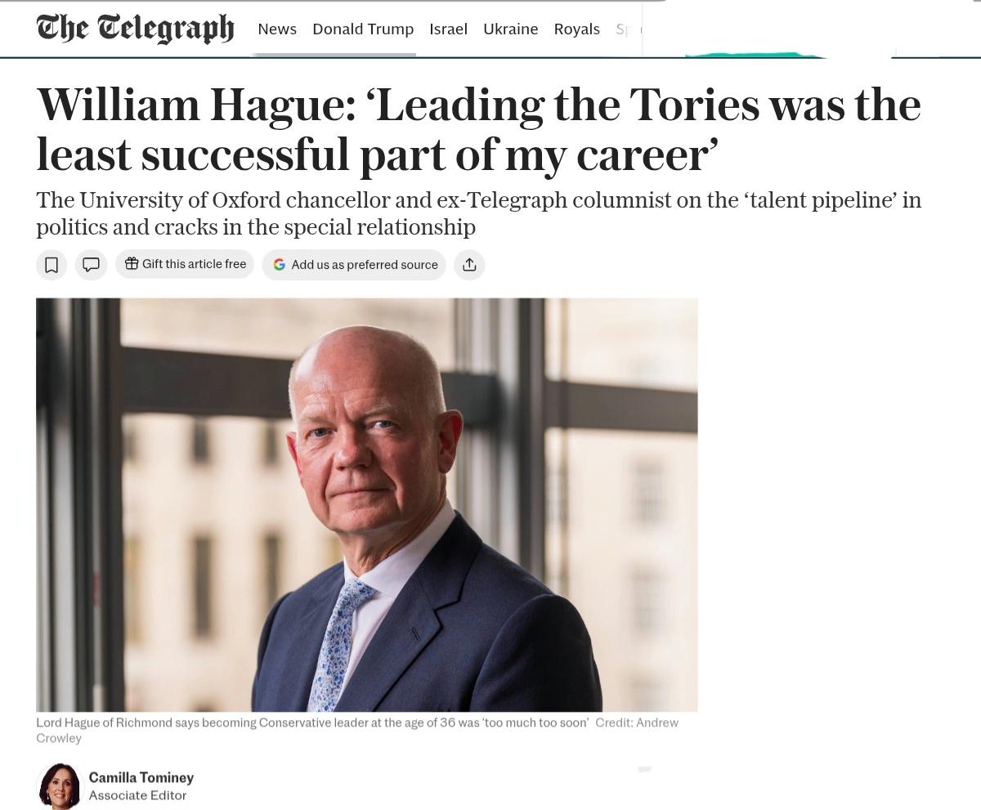The image size is (981, 810).
Task: Click the share icon button
Action: click(x=469, y=265)
